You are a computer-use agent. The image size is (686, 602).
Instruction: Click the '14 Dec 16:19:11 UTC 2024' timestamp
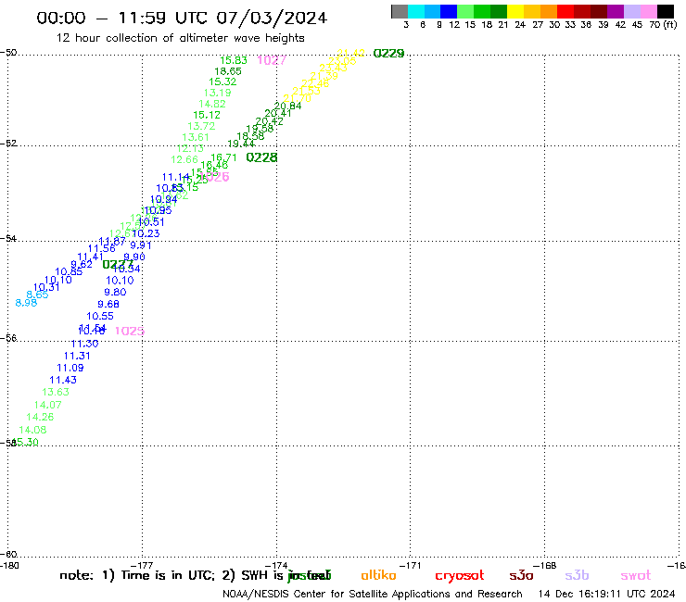coord(606,594)
